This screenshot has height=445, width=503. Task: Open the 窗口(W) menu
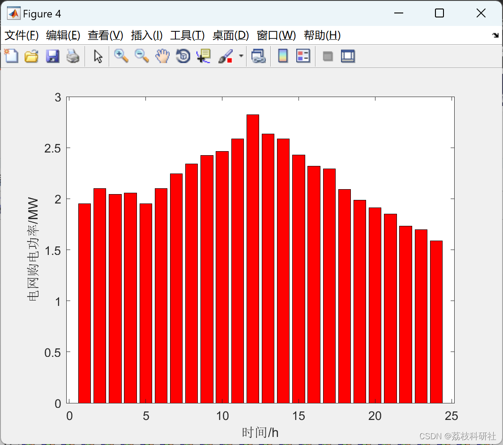coord(276,35)
